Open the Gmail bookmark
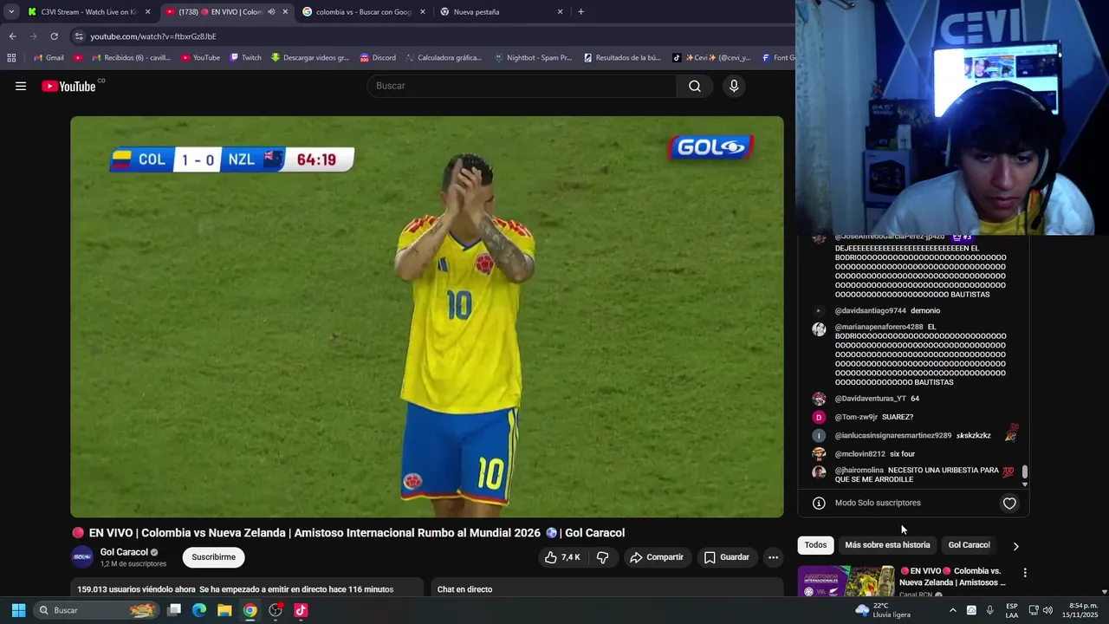Screen dimensions: 1109x624 tap(48, 58)
